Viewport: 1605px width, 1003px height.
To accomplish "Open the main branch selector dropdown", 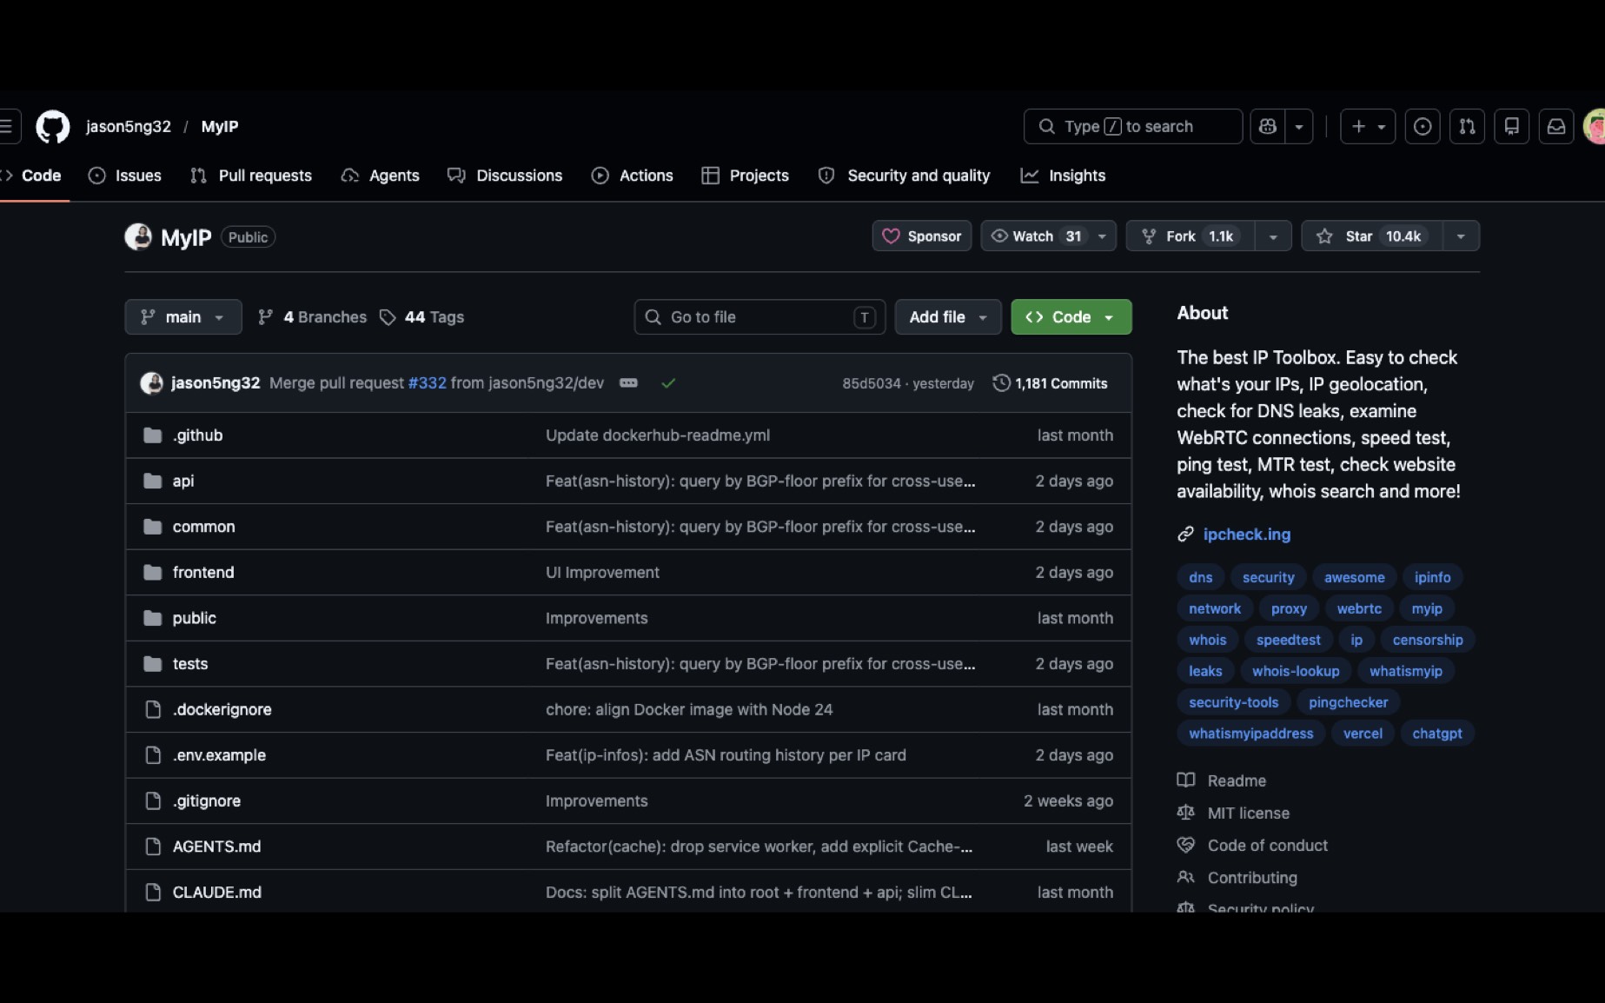I will click(x=183, y=317).
